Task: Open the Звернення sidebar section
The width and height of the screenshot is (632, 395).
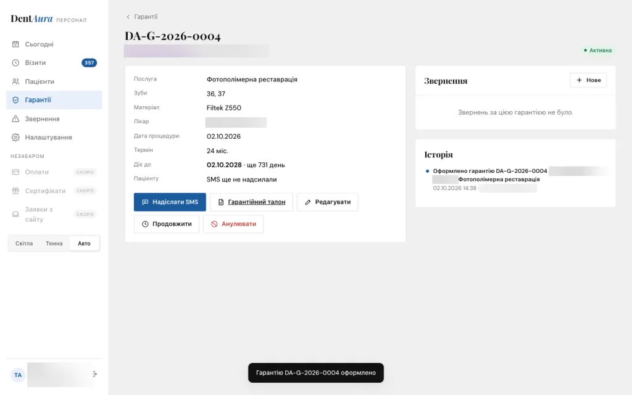Action: click(54, 118)
